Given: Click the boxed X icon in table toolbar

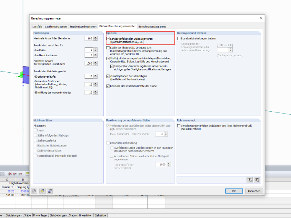Looking at the screenshot, I should [3, 174].
